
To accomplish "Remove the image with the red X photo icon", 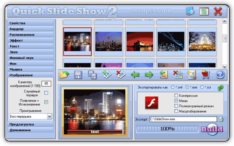I will coord(121,75).
